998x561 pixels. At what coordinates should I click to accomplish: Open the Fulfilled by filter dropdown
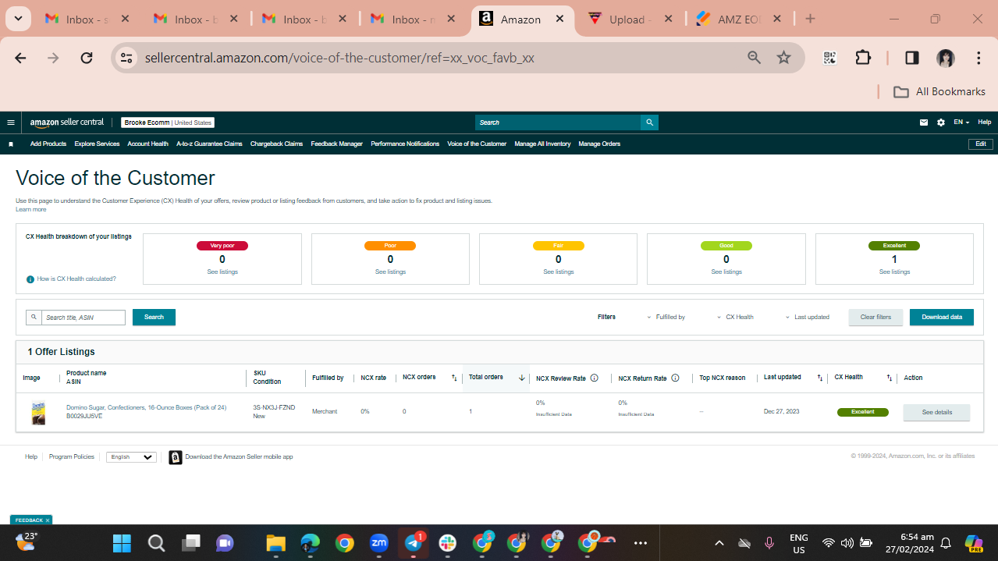666,318
